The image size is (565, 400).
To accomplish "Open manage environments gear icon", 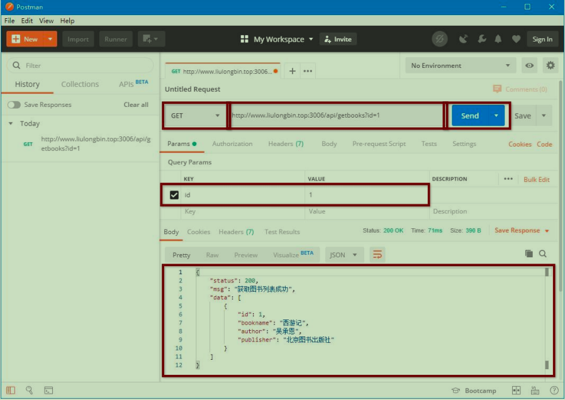I will 551,65.
